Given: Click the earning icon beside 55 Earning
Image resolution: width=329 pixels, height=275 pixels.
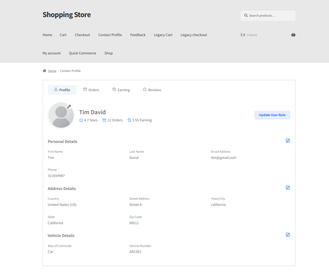Looking at the screenshot, I should pyautogui.click(x=129, y=120).
